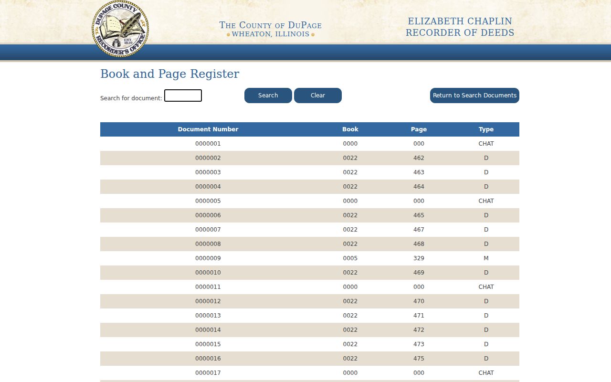Select document number 0000003
The width and height of the screenshot is (611, 382).
point(208,172)
